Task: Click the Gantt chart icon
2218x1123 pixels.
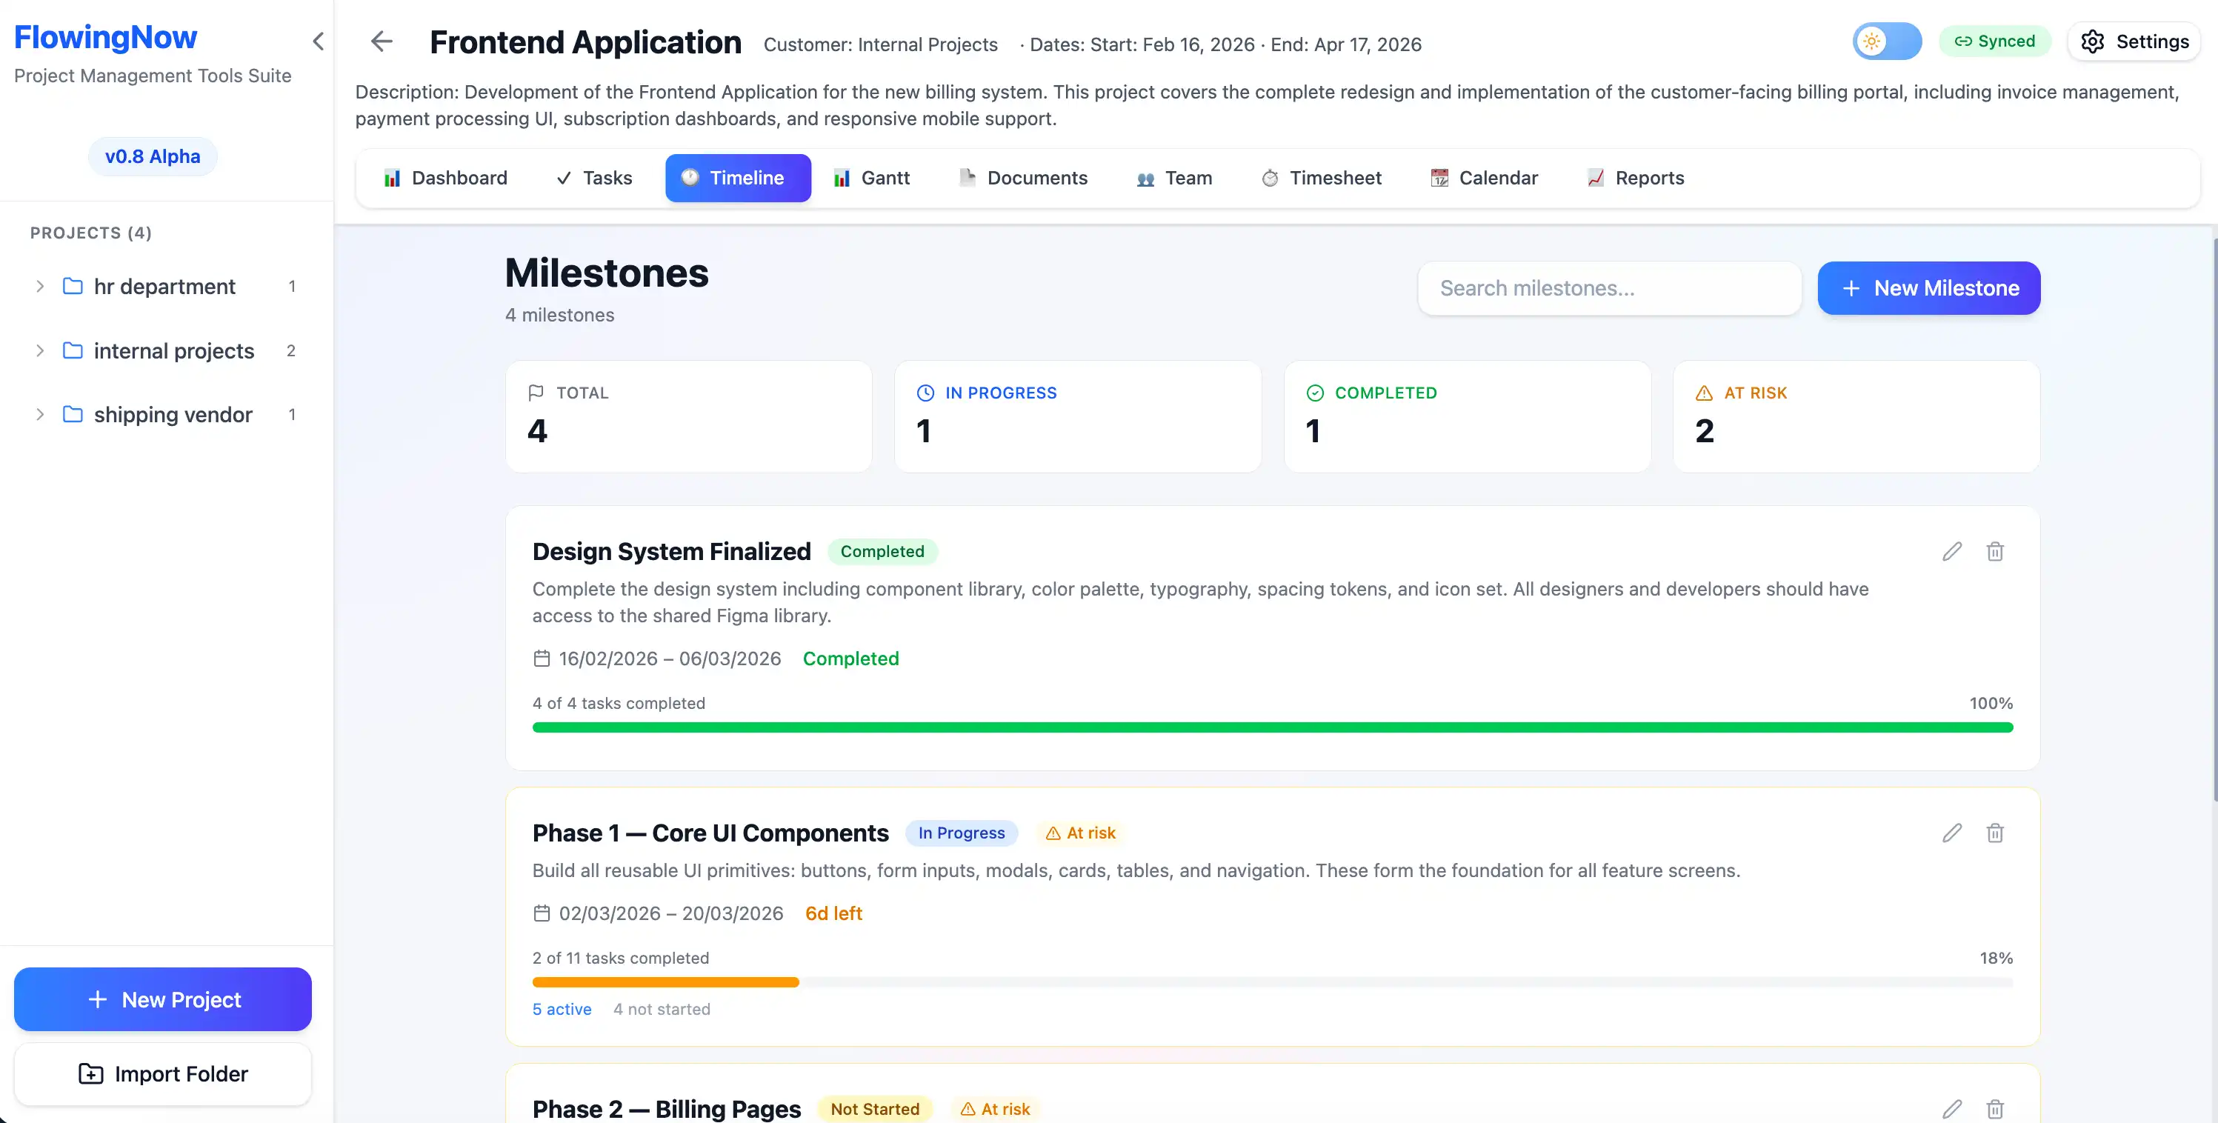Action: (x=840, y=177)
